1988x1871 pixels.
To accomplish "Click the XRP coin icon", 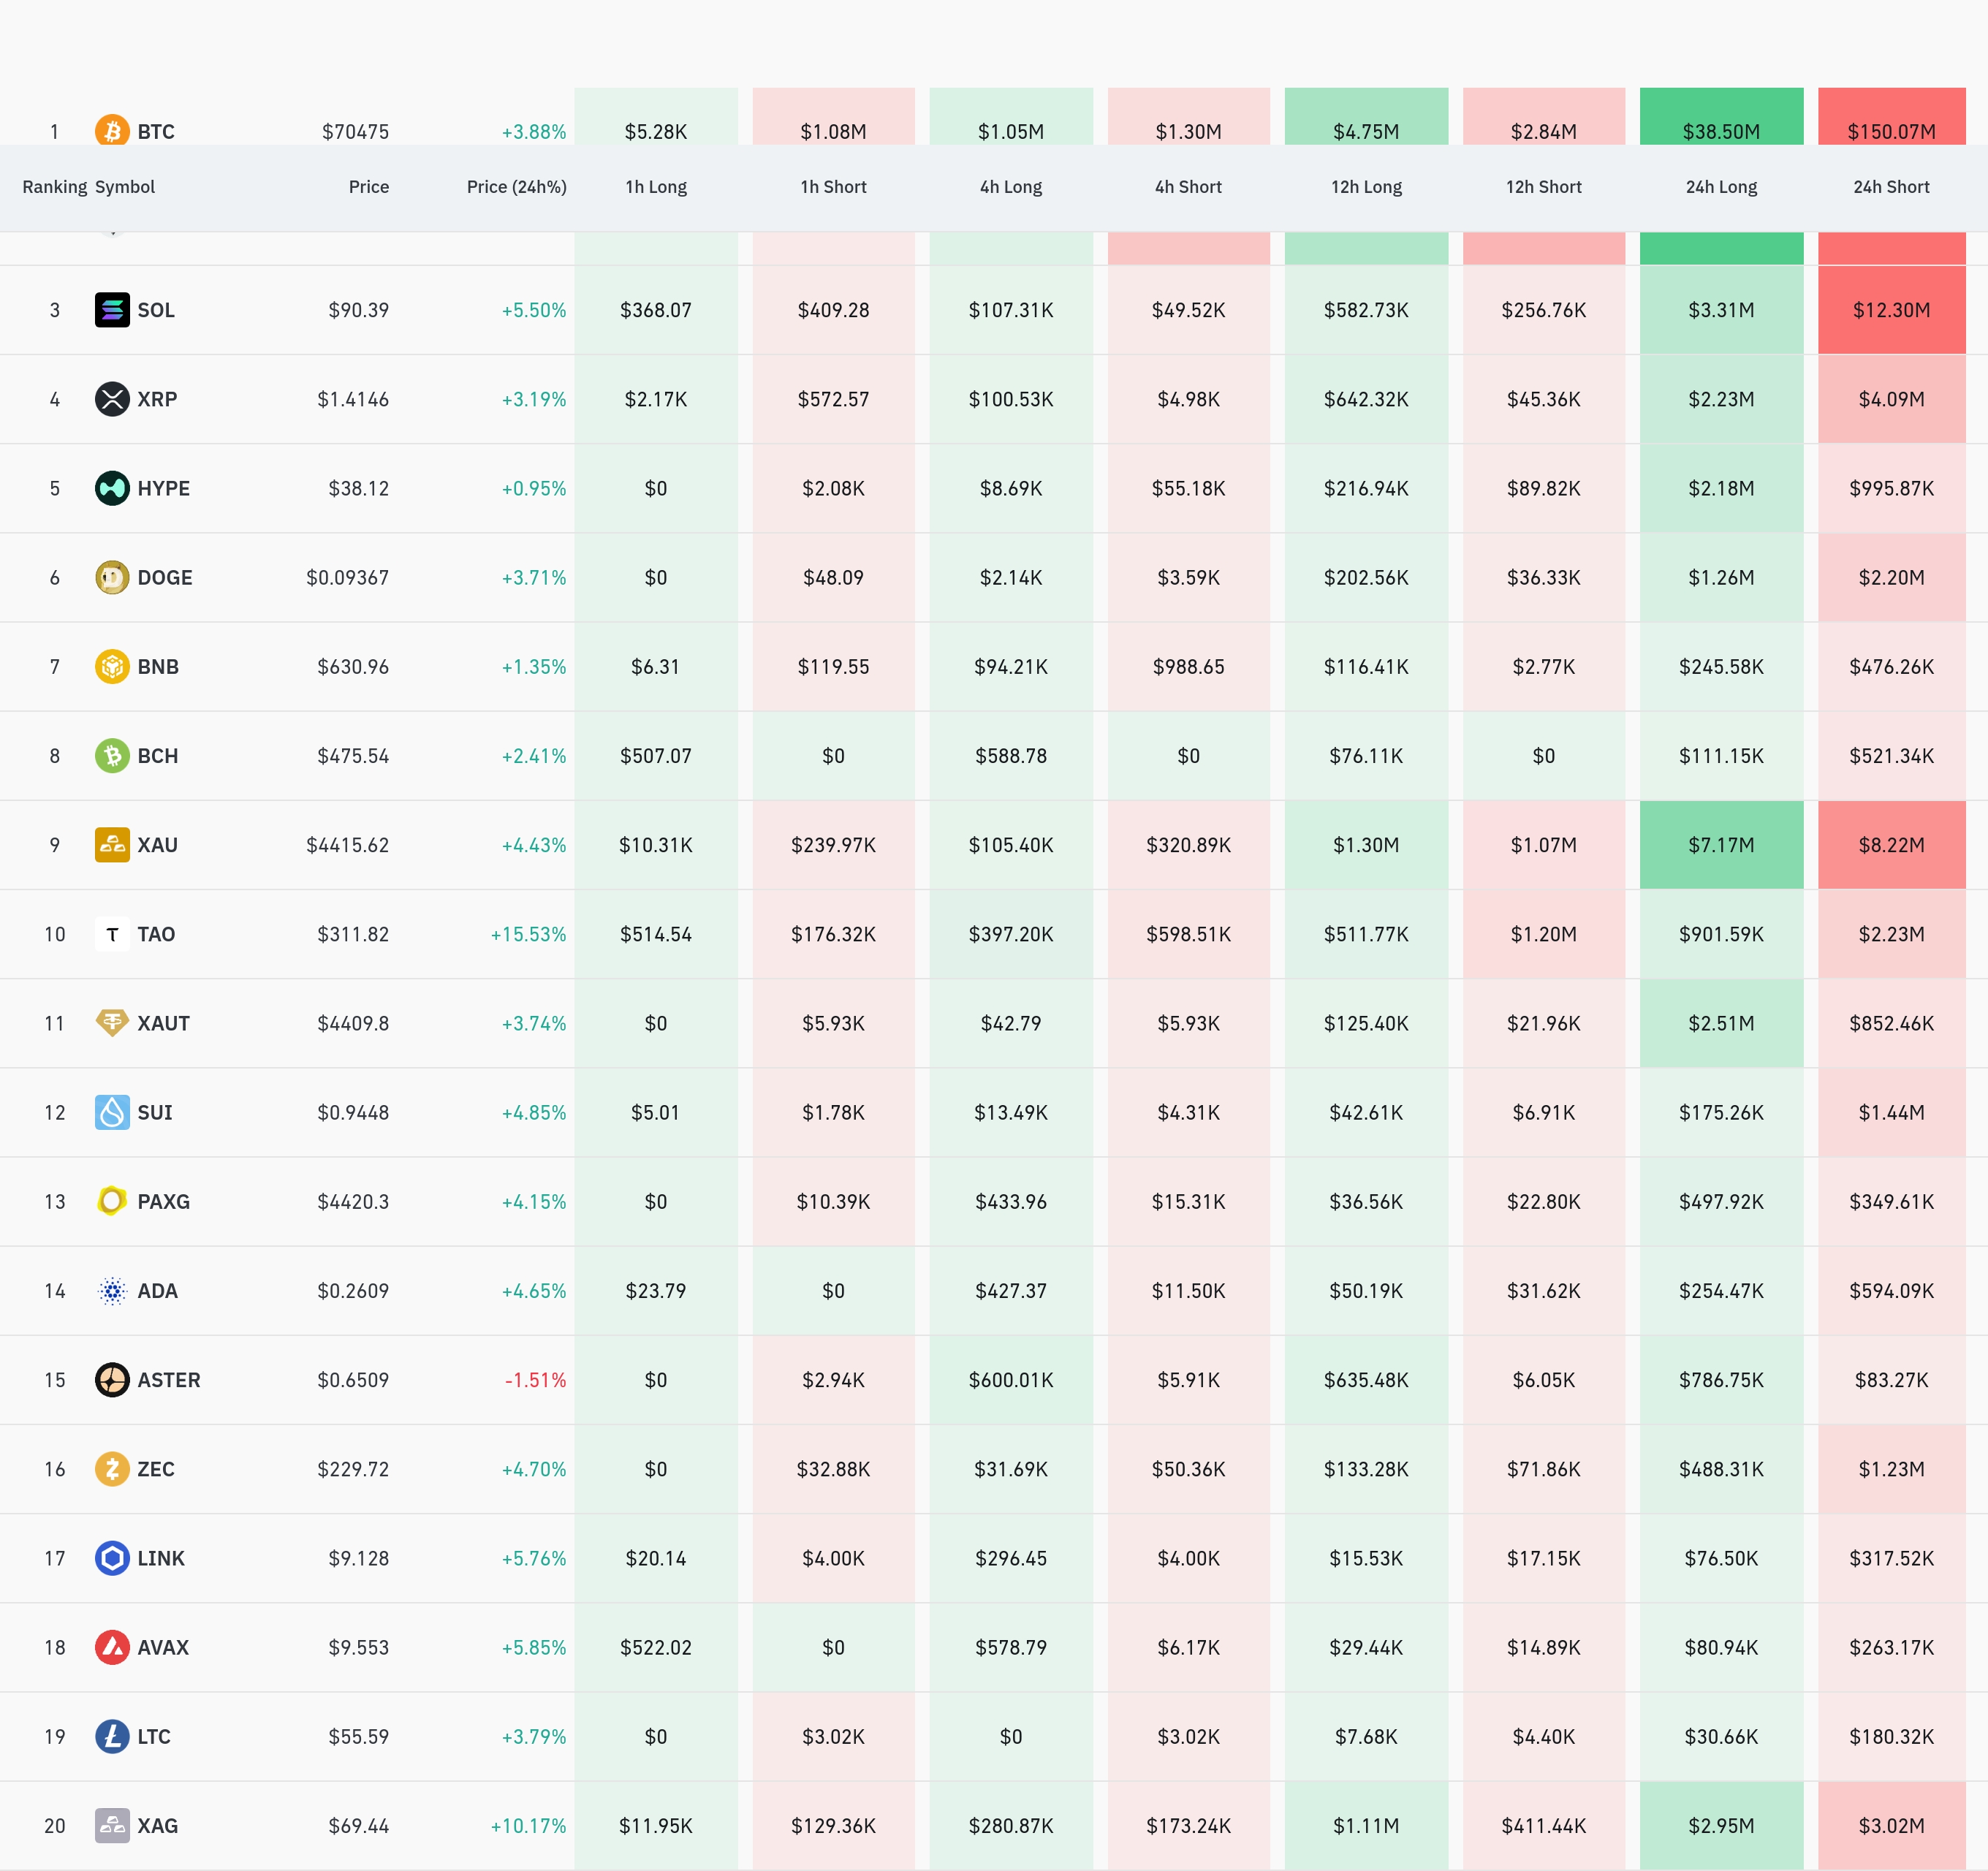I will point(112,399).
